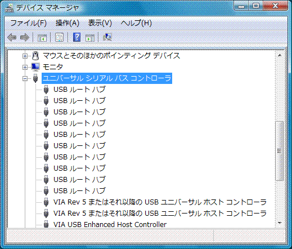Viewport: 292px width, 249px height.
Task: Select VIA USB Enhanced Host Controller
Action: click(x=110, y=224)
